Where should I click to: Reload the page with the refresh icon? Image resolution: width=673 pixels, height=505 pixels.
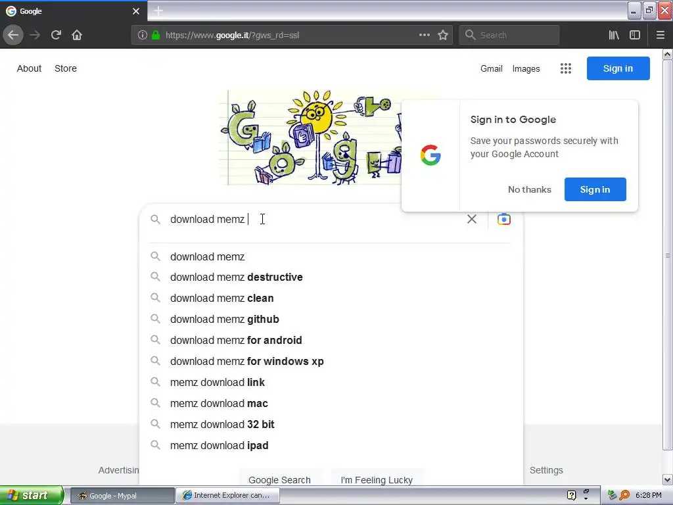56,35
